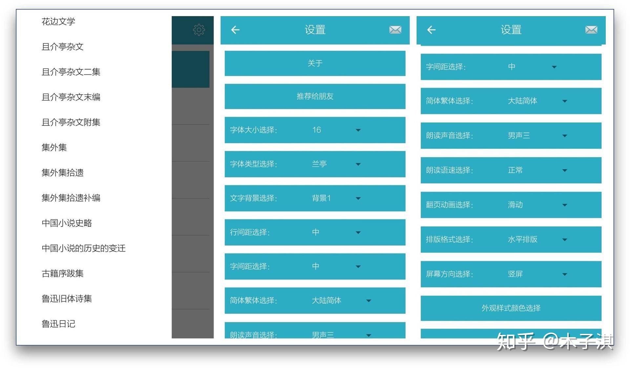Viewport: 630px width, 368px height.
Task: Open settings via the gear icon
Action: [199, 30]
